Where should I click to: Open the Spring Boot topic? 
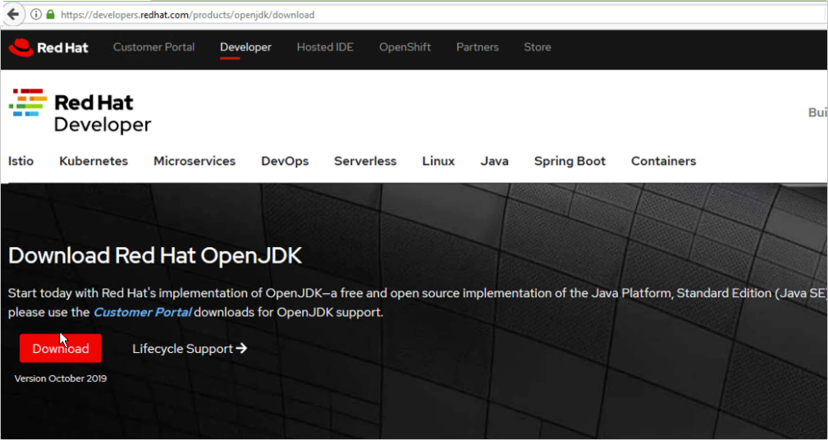[570, 161]
